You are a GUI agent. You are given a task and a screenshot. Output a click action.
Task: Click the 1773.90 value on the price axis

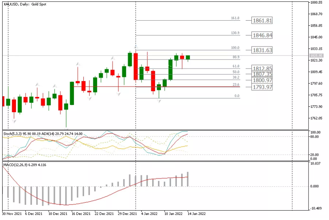point(316,106)
